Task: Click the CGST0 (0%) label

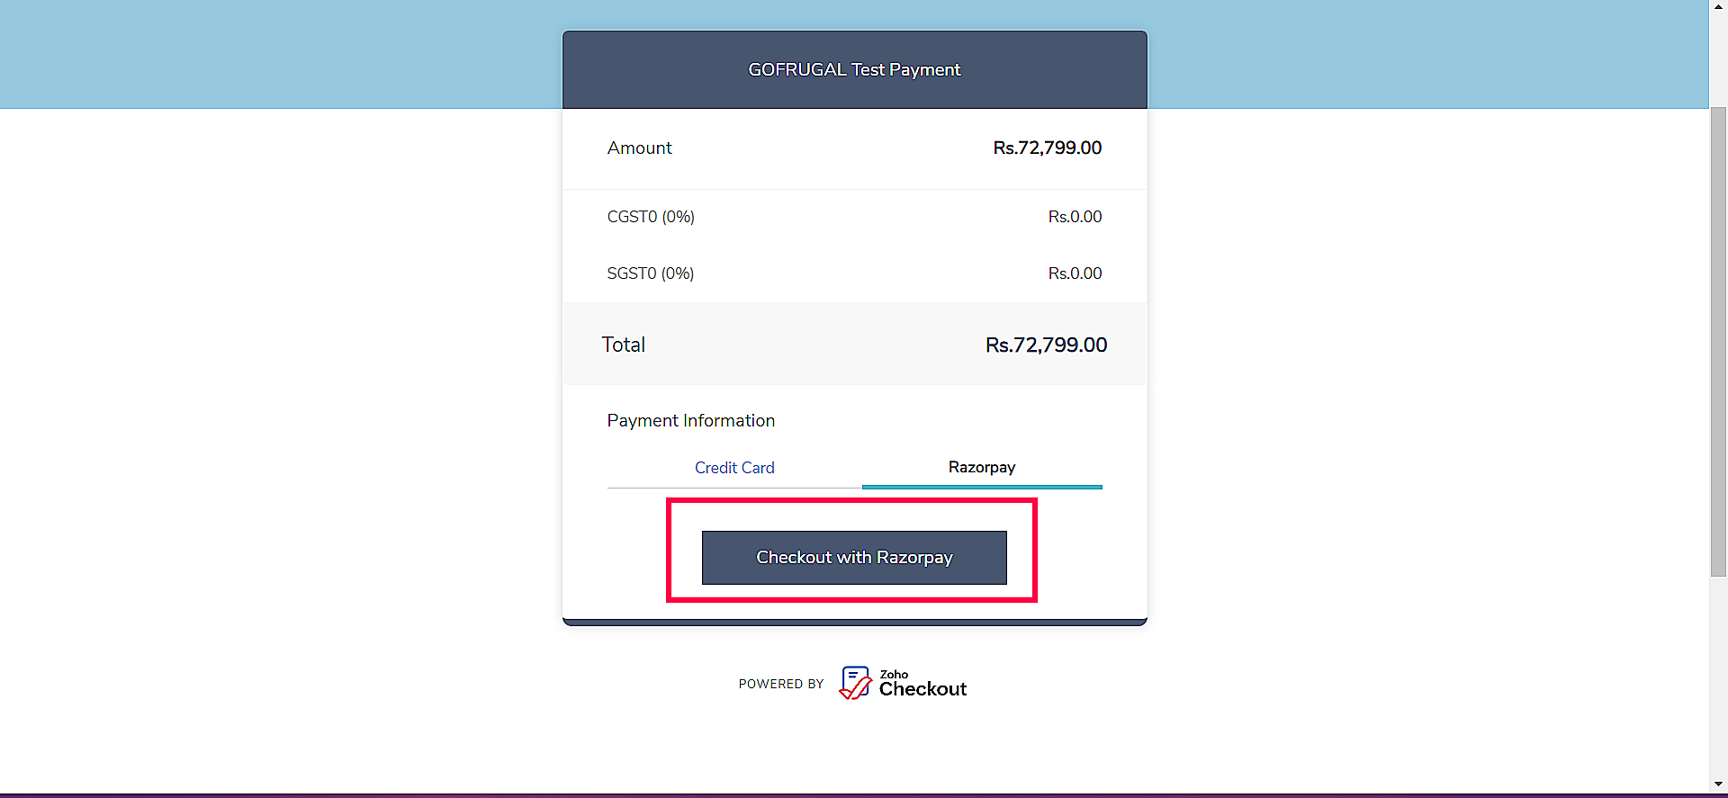Action: click(651, 217)
